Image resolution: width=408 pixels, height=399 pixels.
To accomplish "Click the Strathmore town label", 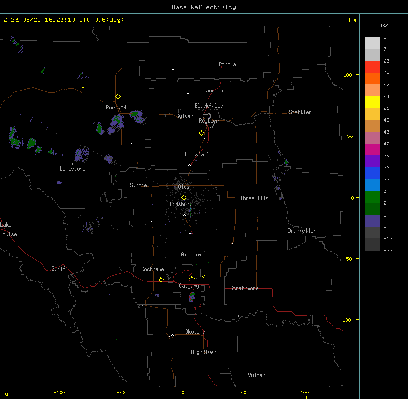I will point(244,288).
